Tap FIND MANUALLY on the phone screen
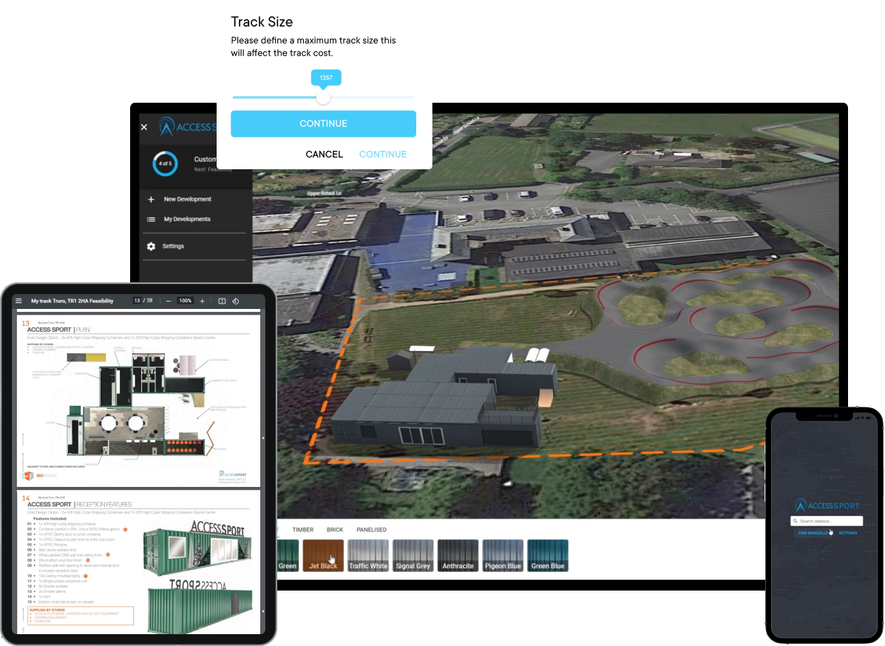Viewport: 885px width, 646px height. 813,533
